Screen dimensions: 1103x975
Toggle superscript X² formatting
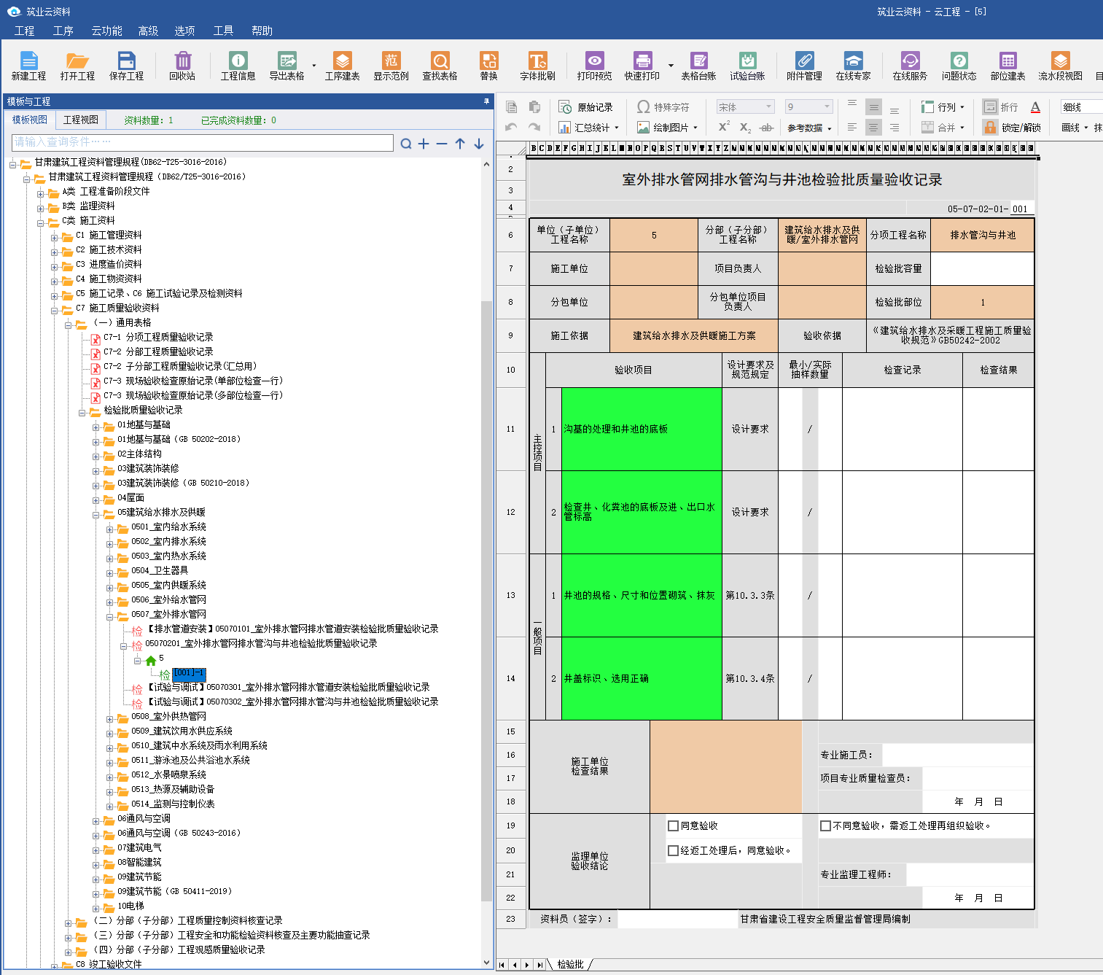(724, 127)
